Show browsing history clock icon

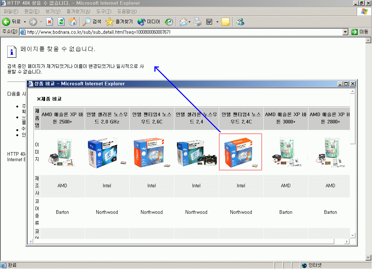169,22
